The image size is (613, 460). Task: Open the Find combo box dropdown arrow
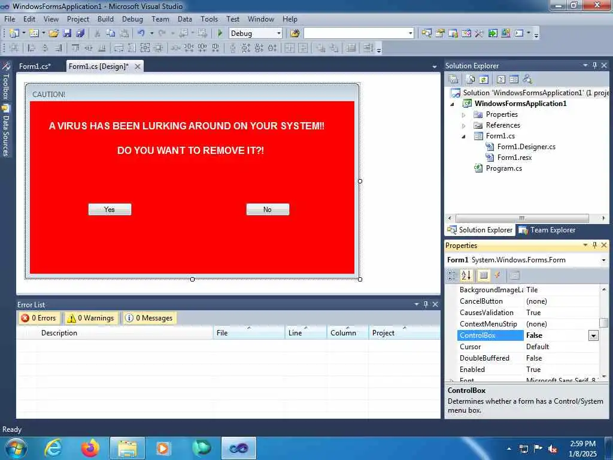pyautogui.click(x=410, y=34)
